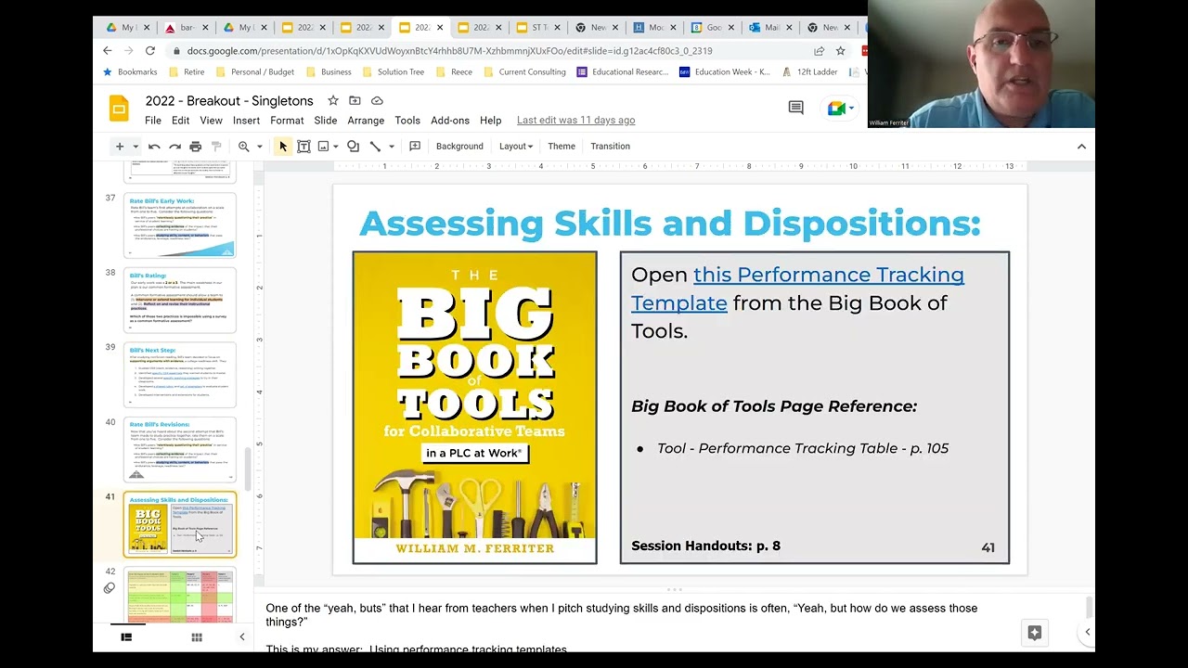The width and height of the screenshot is (1188, 668).
Task: Click the redo arrow
Action: [x=174, y=147]
